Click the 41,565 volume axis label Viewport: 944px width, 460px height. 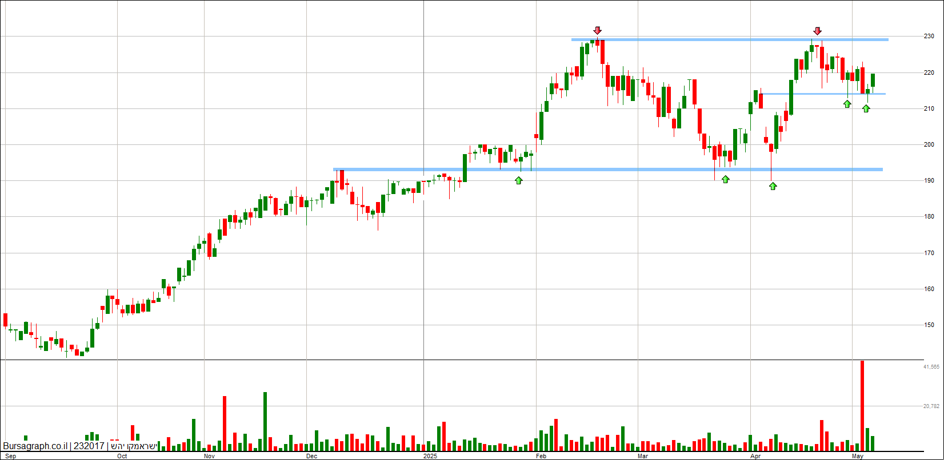931,367
